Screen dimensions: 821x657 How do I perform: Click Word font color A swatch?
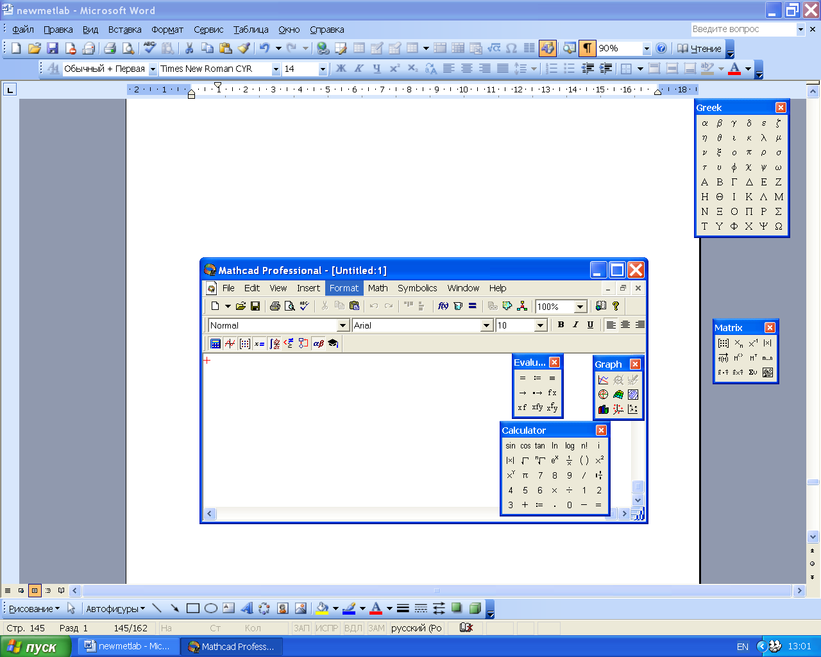(x=735, y=69)
